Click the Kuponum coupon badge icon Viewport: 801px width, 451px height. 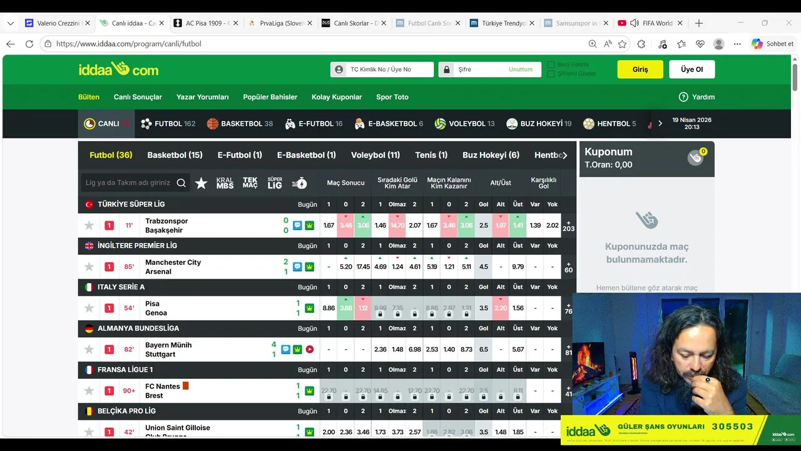pyautogui.click(x=696, y=158)
